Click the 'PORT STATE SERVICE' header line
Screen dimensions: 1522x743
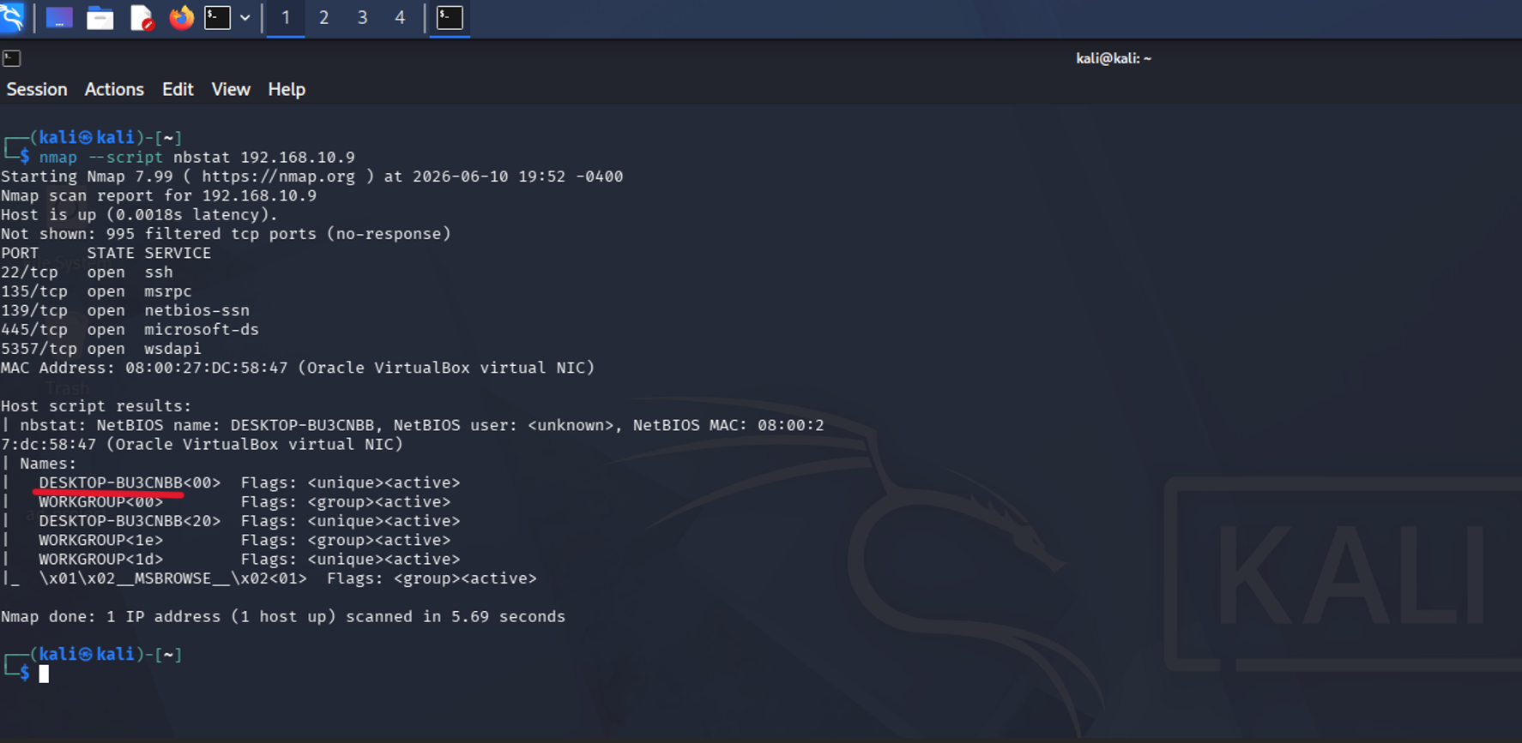click(x=106, y=253)
